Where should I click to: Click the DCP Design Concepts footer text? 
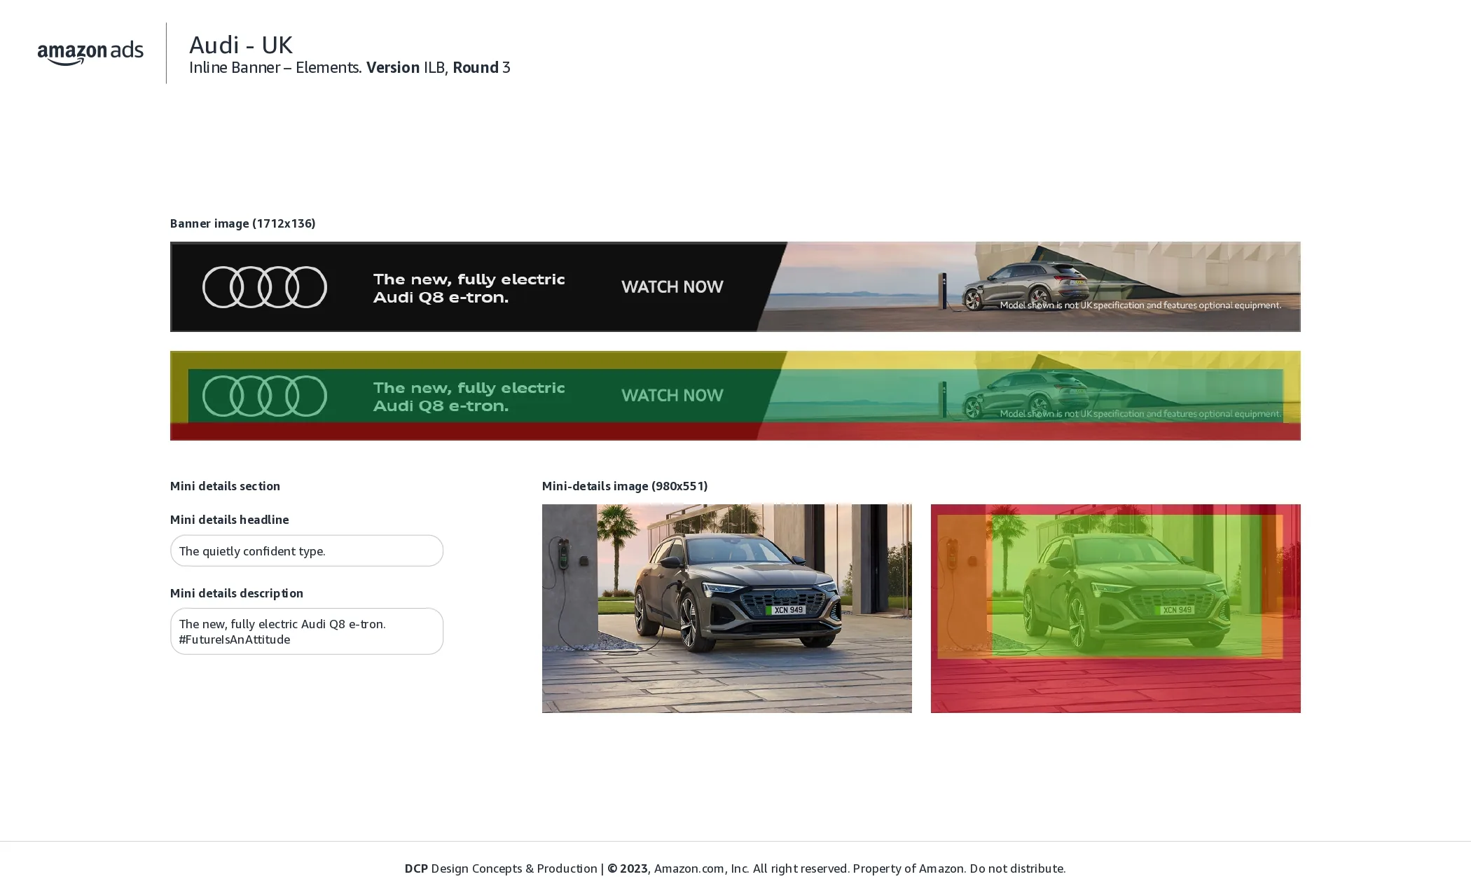(x=735, y=868)
